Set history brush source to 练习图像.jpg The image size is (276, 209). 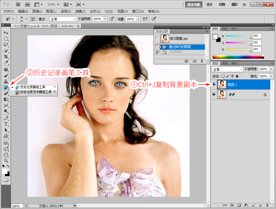(x=157, y=38)
